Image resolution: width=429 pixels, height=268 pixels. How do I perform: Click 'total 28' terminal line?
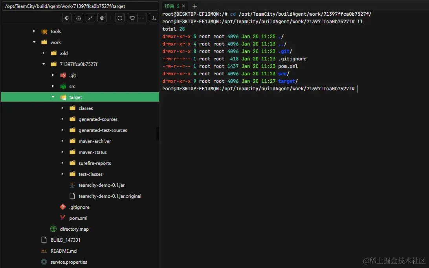pos(174,29)
